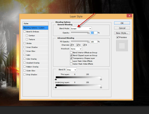Enable the Outer Glow checkbox
Viewport: 149px width, 114px height.
tap(24, 70)
